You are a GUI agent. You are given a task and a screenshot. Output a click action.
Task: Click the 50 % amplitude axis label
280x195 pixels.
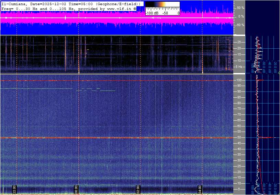240,8
